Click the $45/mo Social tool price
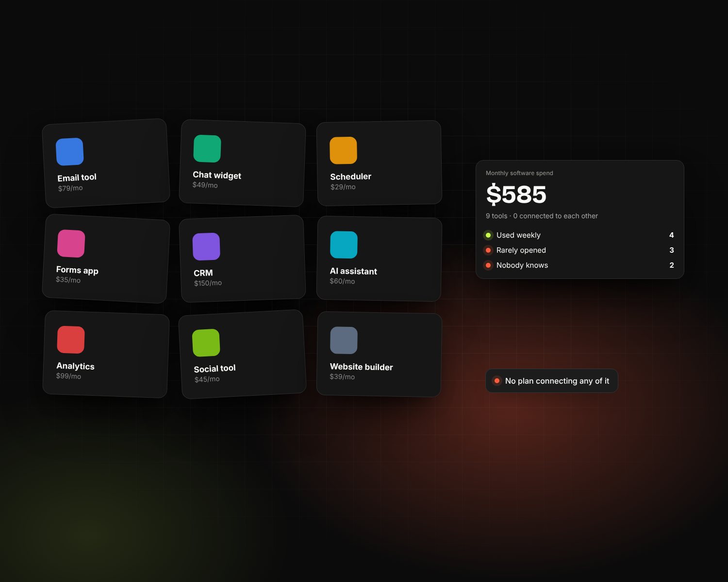Screen dimensions: 728x582 207,379
